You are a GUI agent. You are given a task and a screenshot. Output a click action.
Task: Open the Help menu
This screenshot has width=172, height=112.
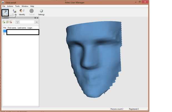(x=32, y=6)
